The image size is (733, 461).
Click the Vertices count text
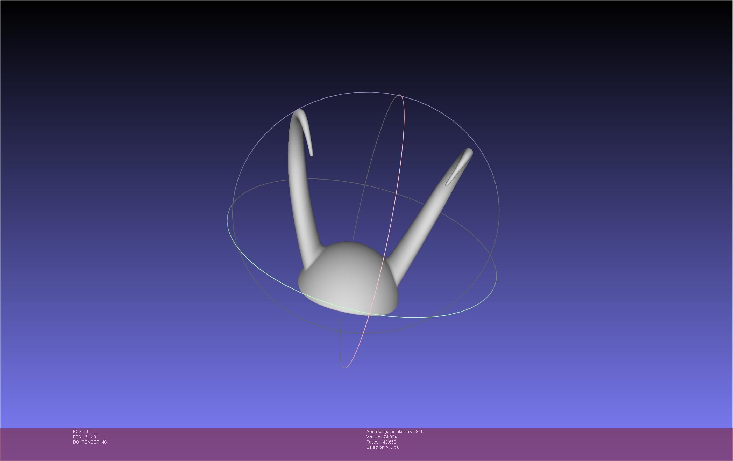(x=382, y=437)
